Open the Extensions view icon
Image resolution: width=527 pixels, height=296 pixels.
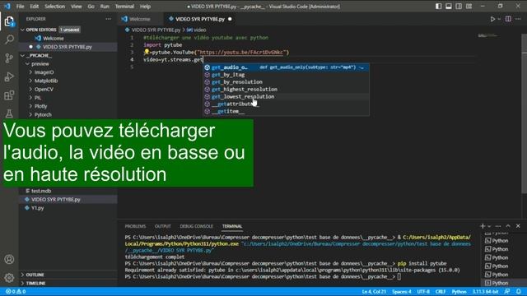[9, 95]
